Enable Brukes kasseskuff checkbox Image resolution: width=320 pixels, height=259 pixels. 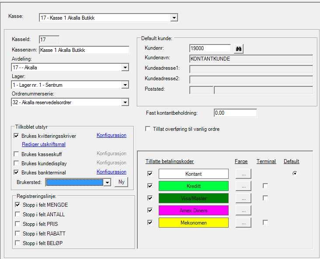tap(16, 154)
